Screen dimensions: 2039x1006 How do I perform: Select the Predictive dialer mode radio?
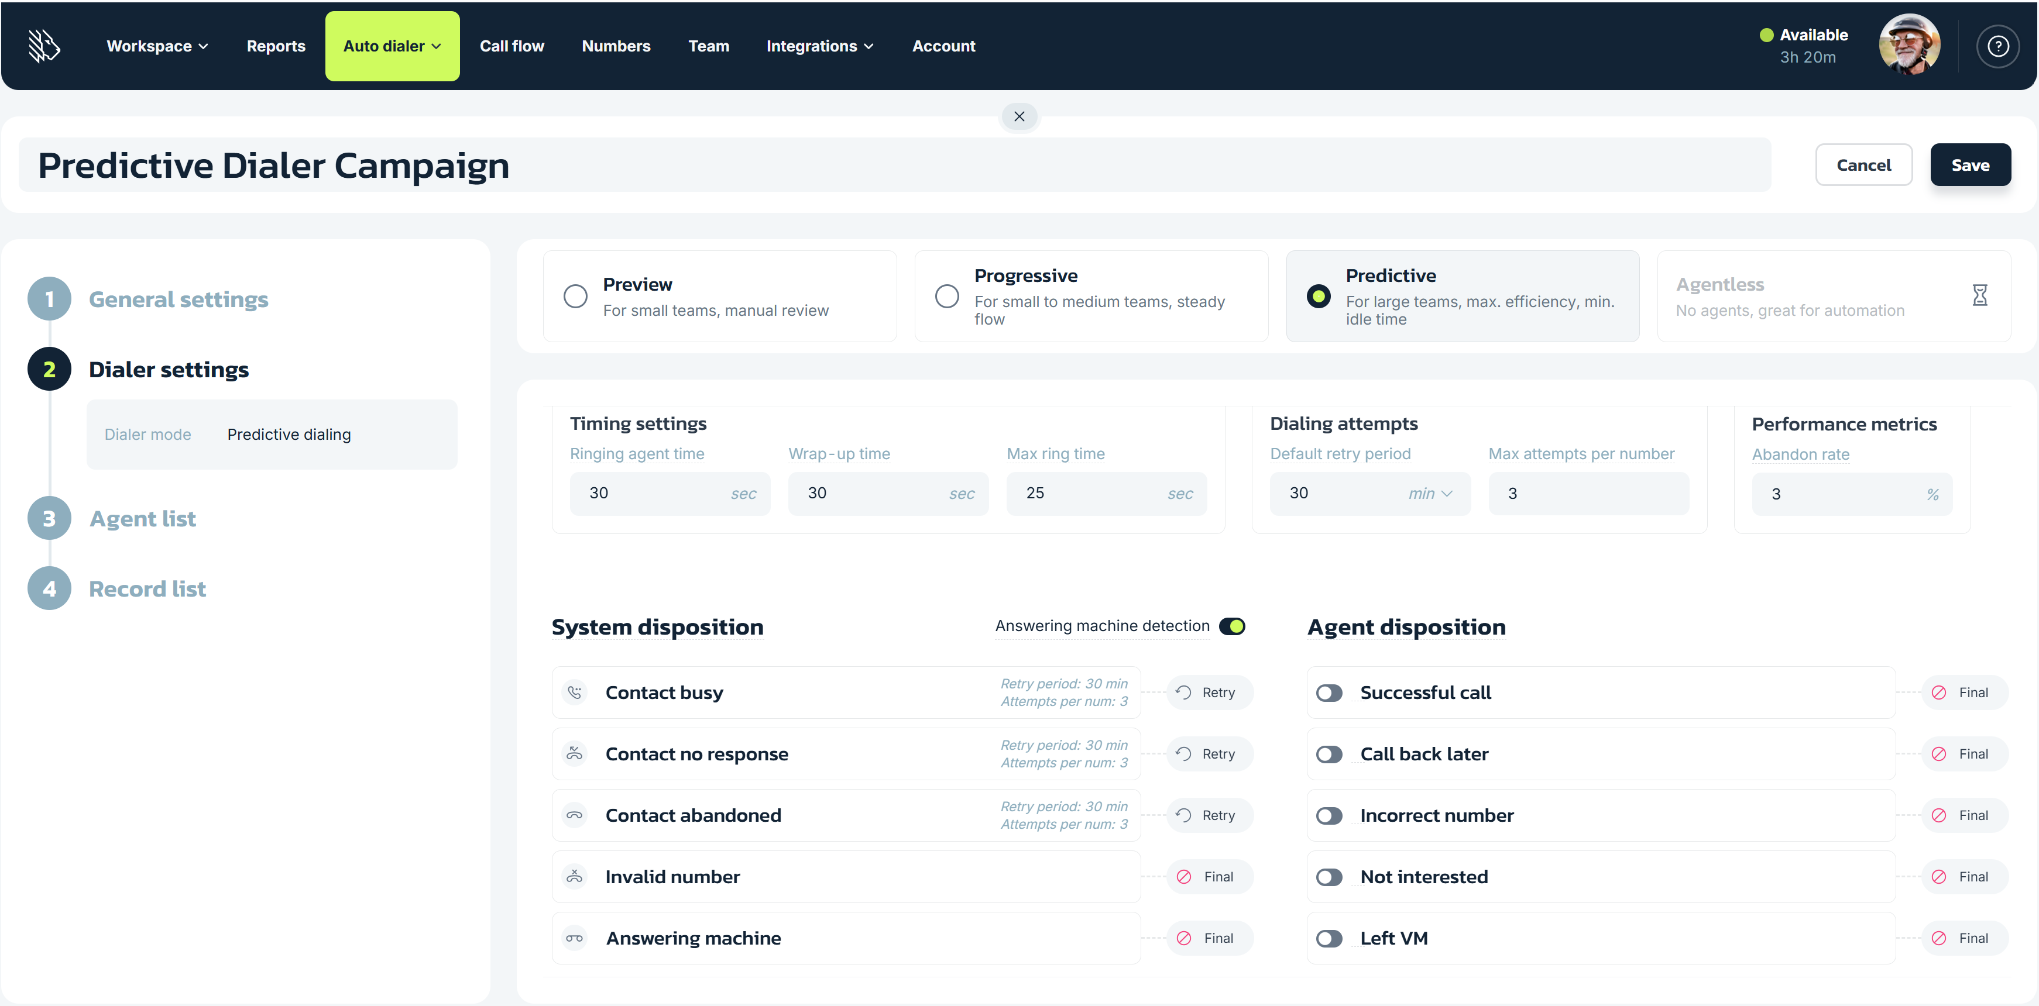1318,296
